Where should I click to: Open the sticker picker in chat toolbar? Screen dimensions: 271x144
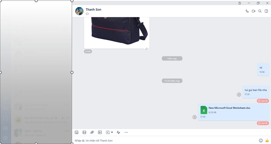click(x=77, y=132)
